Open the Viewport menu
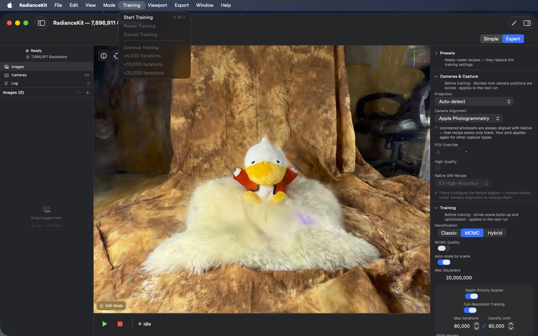538x336 pixels. (x=157, y=5)
